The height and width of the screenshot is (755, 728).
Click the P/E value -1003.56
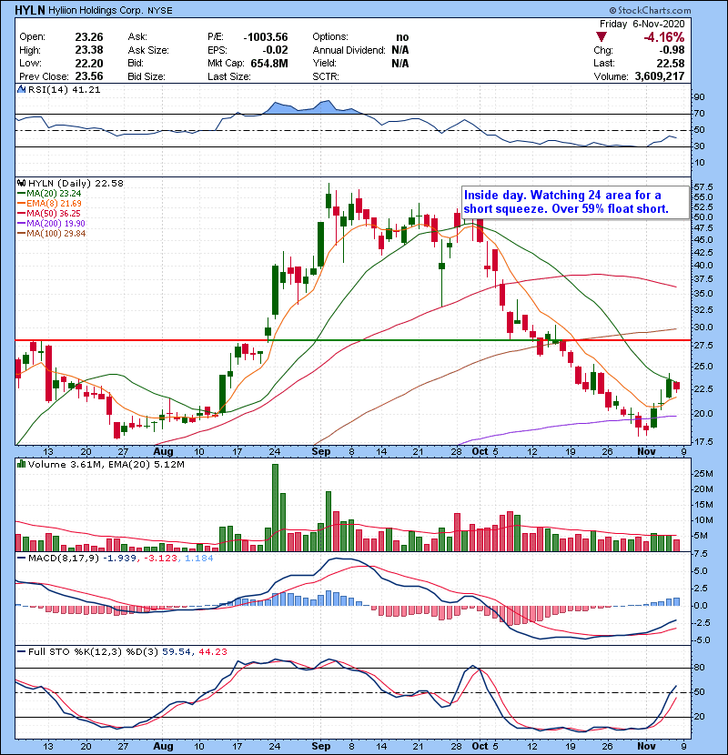(266, 37)
